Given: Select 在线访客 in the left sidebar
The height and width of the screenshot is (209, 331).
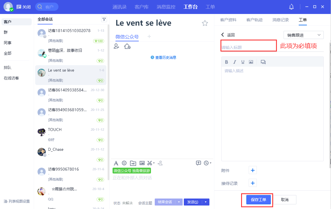Looking at the screenshot, I should (x=11, y=78).
